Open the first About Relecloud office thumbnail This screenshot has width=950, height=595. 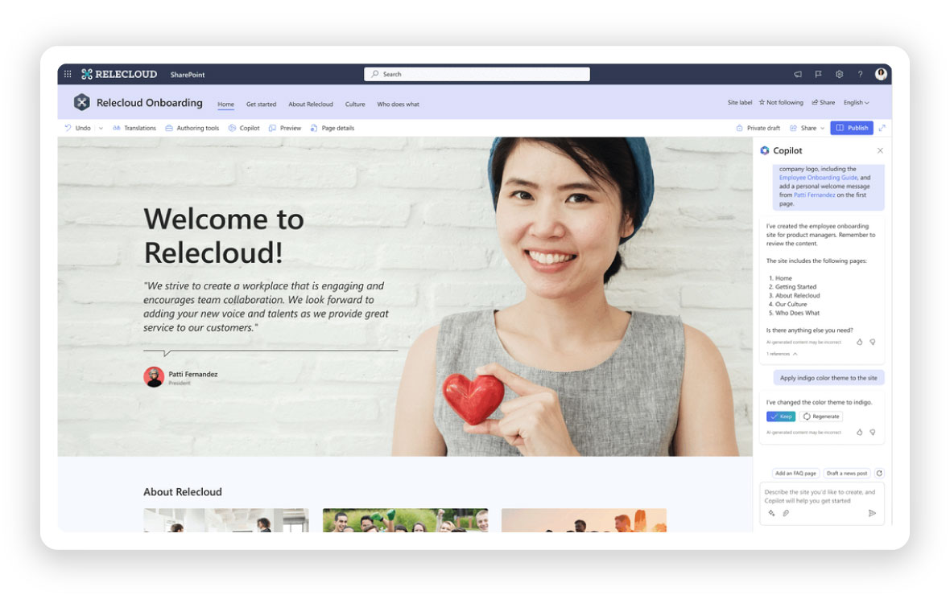[226, 520]
